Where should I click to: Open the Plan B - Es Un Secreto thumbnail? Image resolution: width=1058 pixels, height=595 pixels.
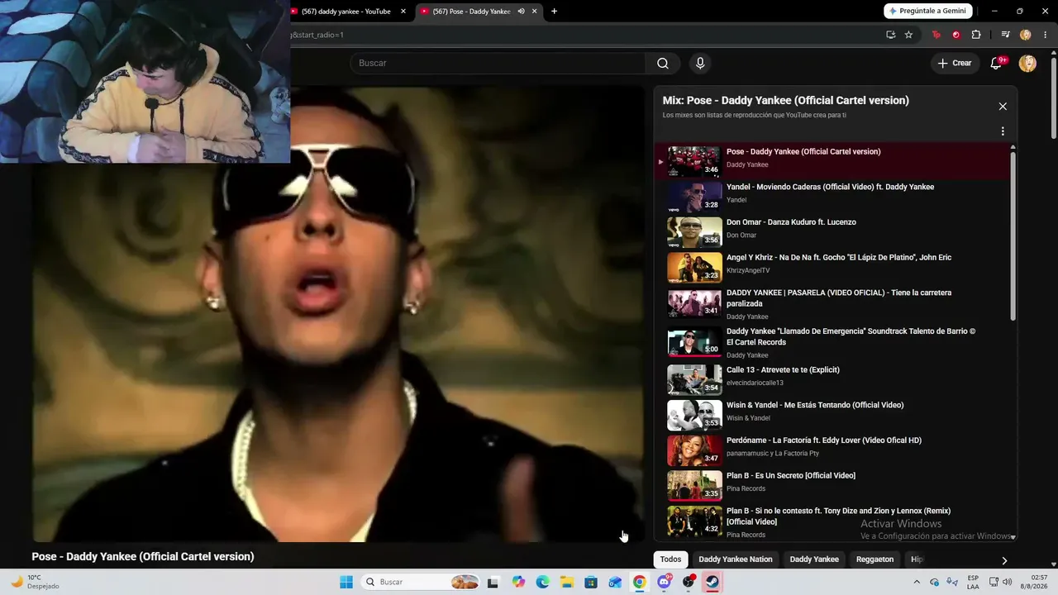(694, 486)
